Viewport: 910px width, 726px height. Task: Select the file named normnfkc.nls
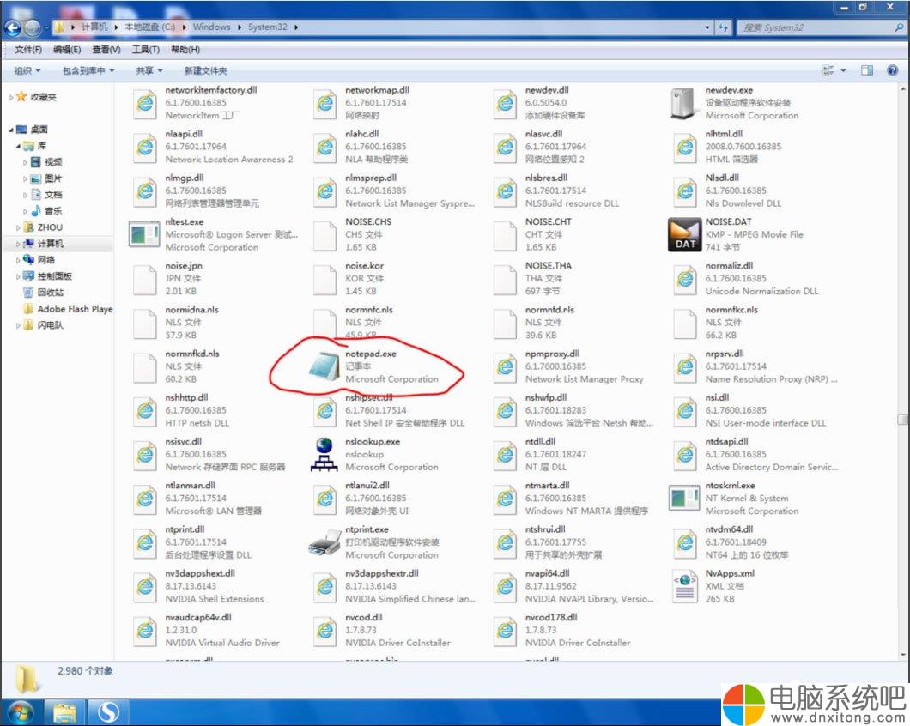pos(731,310)
